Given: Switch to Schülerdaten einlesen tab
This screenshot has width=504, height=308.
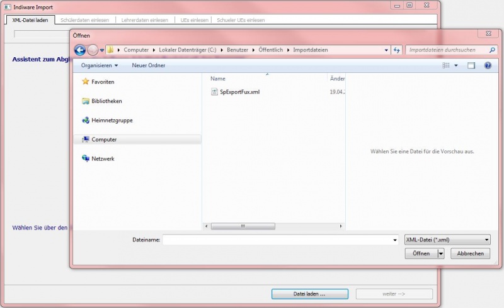Looking at the screenshot, I should pos(85,20).
